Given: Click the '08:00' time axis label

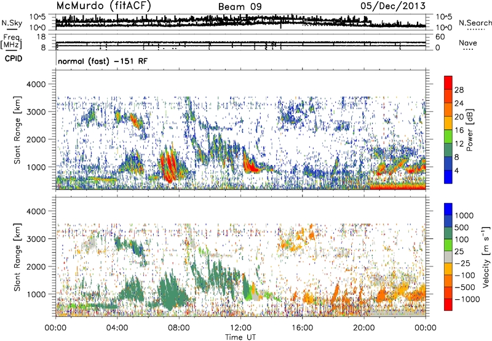Looking at the screenshot, I should pyautogui.click(x=179, y=328).
